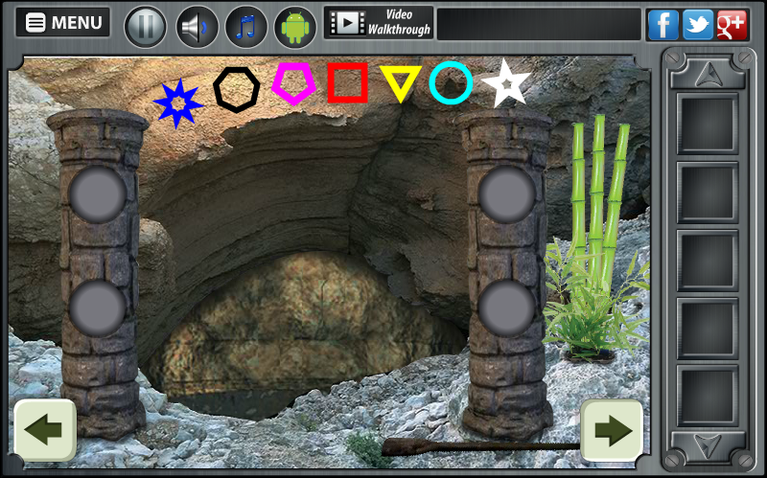Select the third inventory slot
Viewport: 767px width, 478px height.
[x=708, y=260]
